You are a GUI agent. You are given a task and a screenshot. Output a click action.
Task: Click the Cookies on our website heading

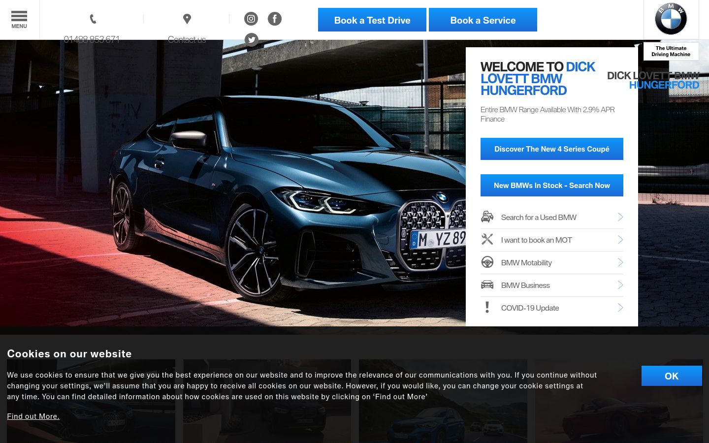[69, 353]
